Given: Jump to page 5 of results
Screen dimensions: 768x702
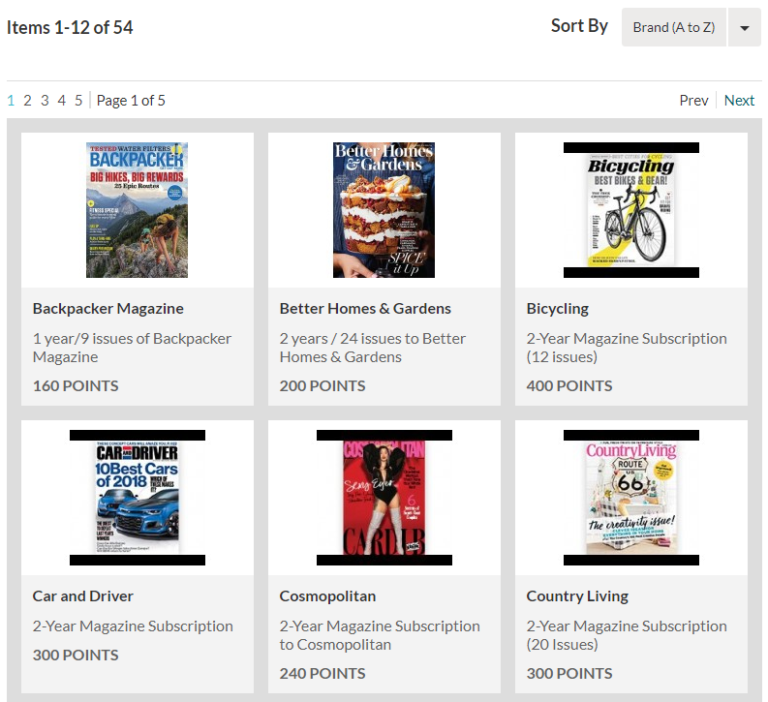Looking at the screenshot, I should pyautogui.click(x=78, y=101).
